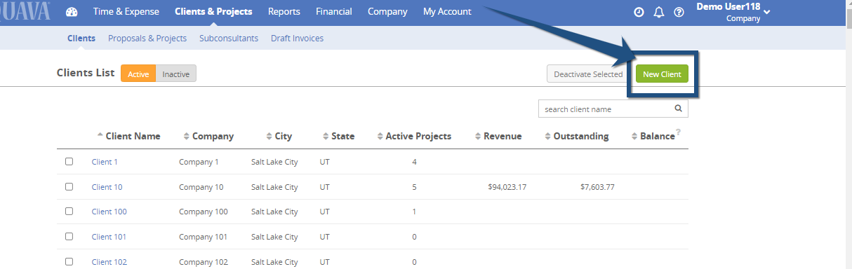Screen dimensions: 852x269
Task: Open the help question mark icon
Action: 679,12
